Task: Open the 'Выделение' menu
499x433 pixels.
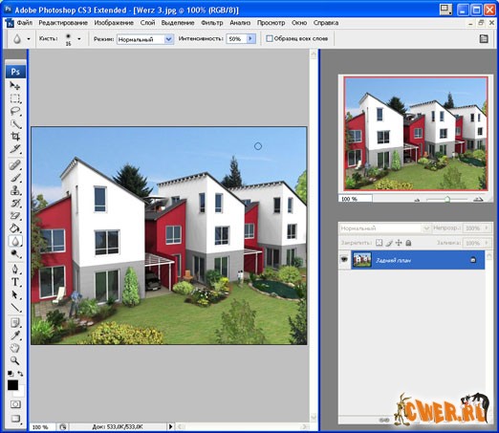Action: pos(178,23)
